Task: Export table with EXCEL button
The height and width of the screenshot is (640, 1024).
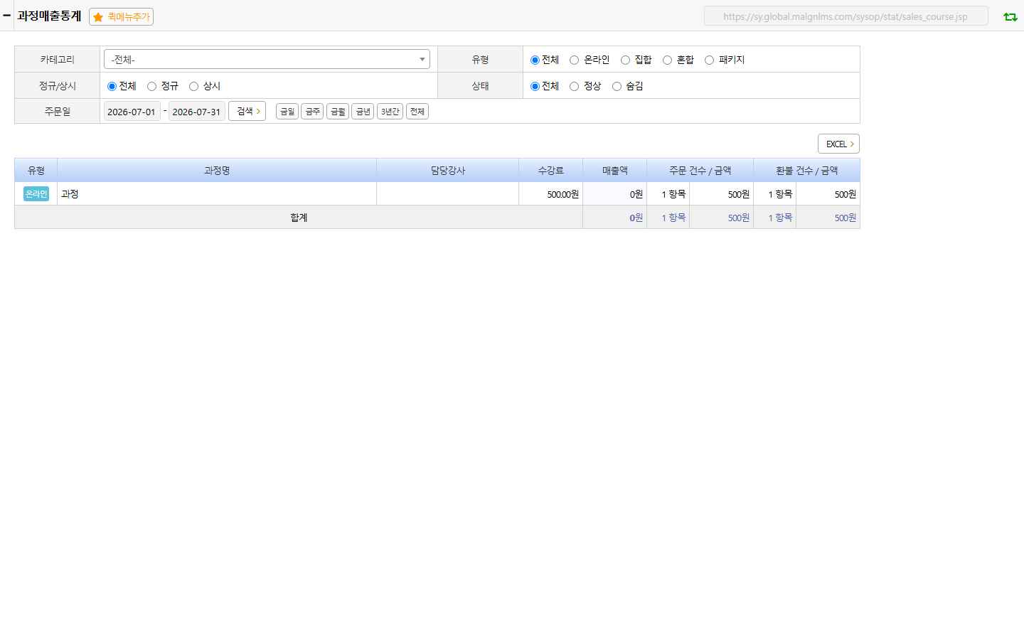Action: (838, 144)
